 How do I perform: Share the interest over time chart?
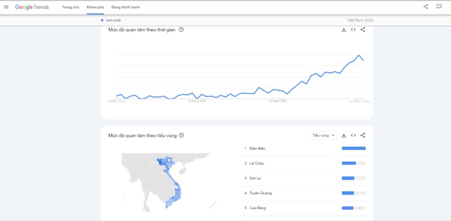coord(363,30)
